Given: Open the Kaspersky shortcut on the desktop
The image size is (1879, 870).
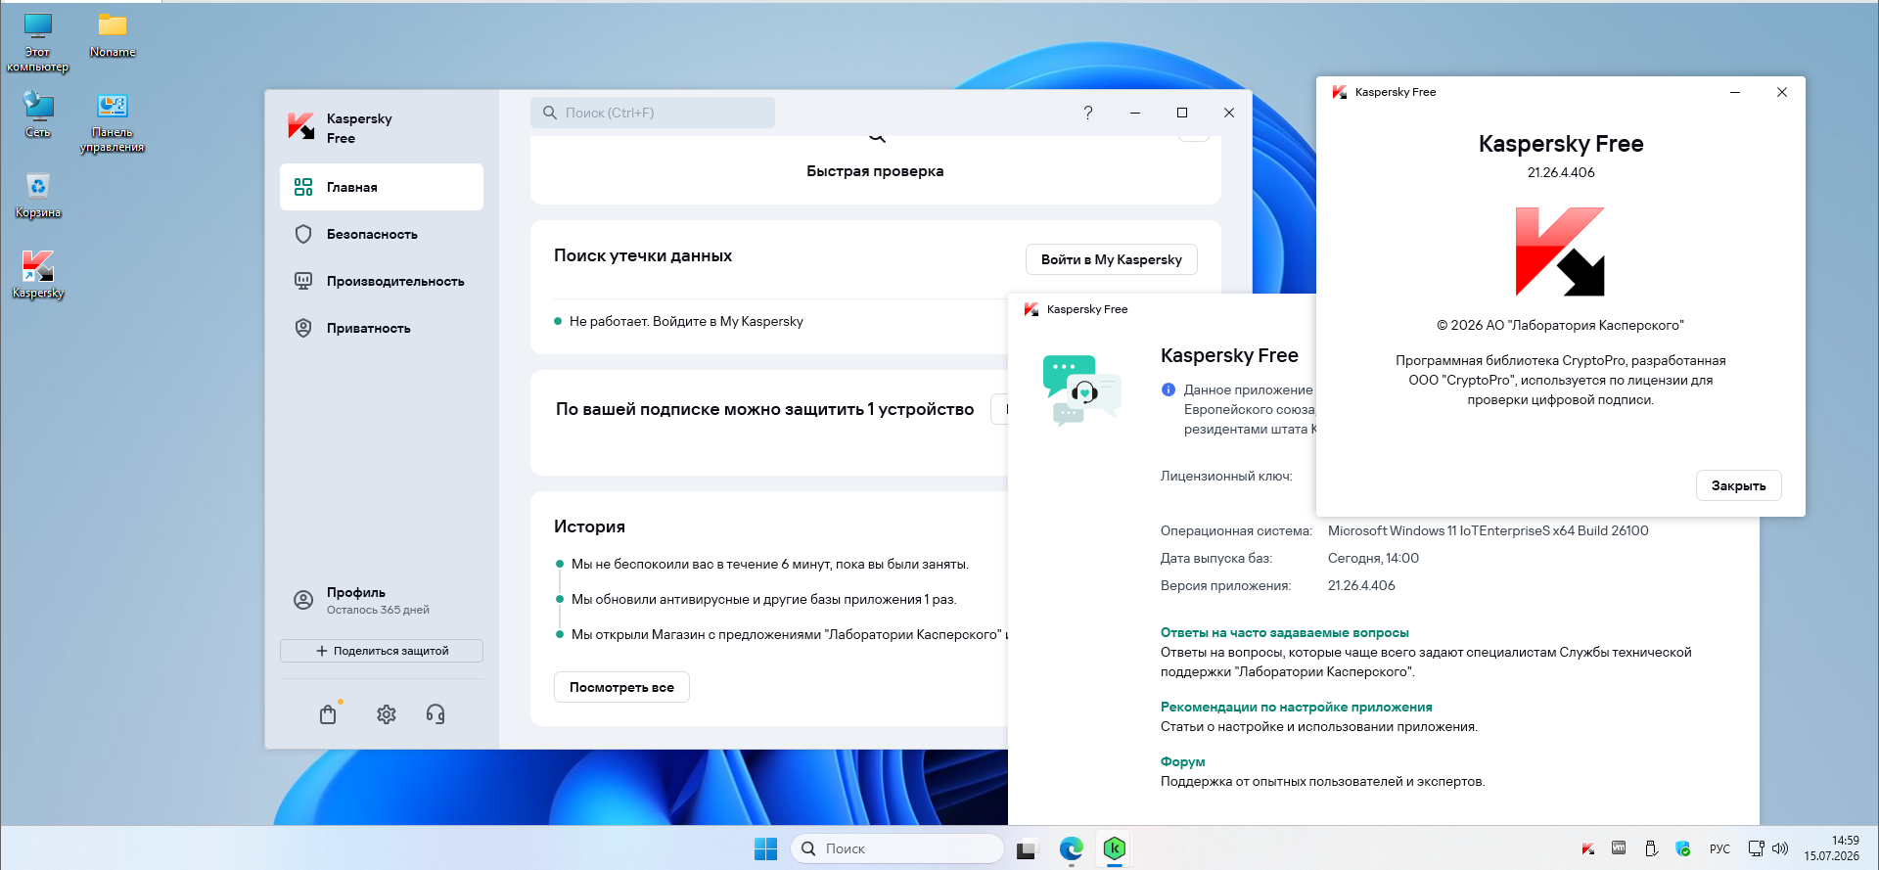Looking at the screenshot, I should point(38,274).
